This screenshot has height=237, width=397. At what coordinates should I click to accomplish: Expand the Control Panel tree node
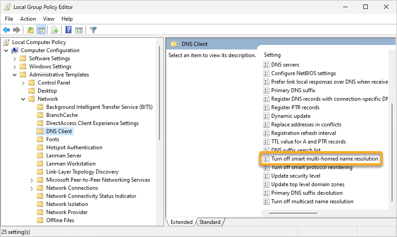click(23, 83)
